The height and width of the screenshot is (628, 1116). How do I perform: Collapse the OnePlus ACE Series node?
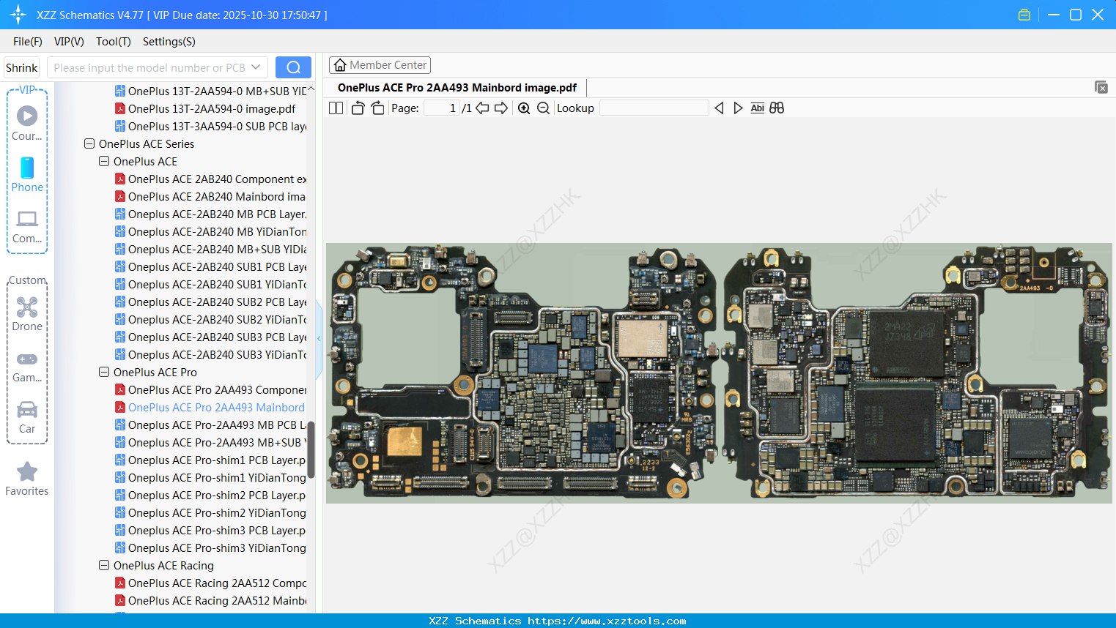89,143
